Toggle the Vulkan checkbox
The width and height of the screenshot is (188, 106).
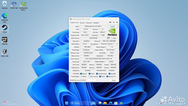click(x=81, y=76)
